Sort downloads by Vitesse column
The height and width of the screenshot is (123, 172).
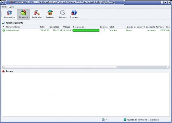click(x=67, y=27)
